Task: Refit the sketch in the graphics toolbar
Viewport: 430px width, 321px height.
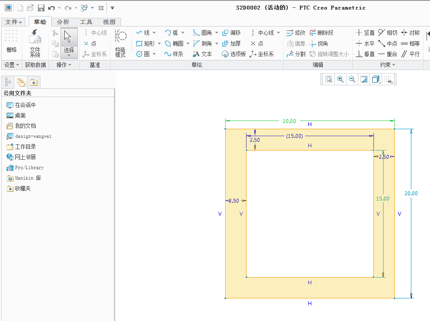Action: (x=329, y=80)
